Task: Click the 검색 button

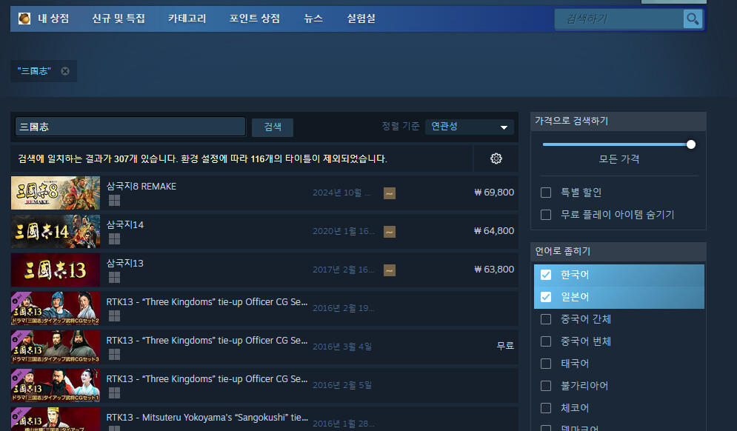Action: (x=273, y=127)
